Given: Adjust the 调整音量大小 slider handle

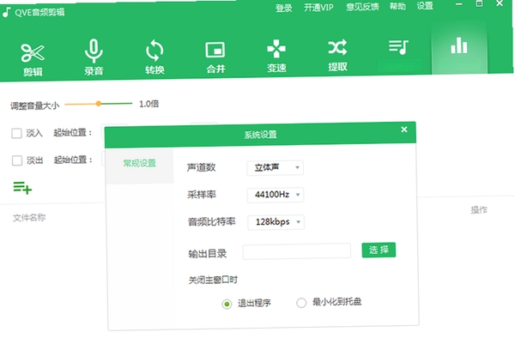Looking at the screenshot, I should click(98, 104).
